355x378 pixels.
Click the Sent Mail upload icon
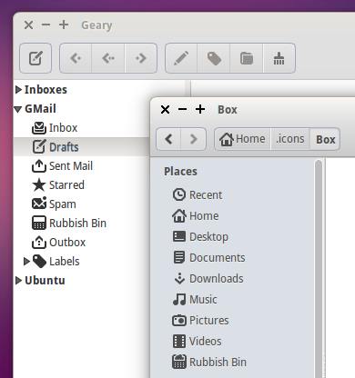click(x=39, y=166)
